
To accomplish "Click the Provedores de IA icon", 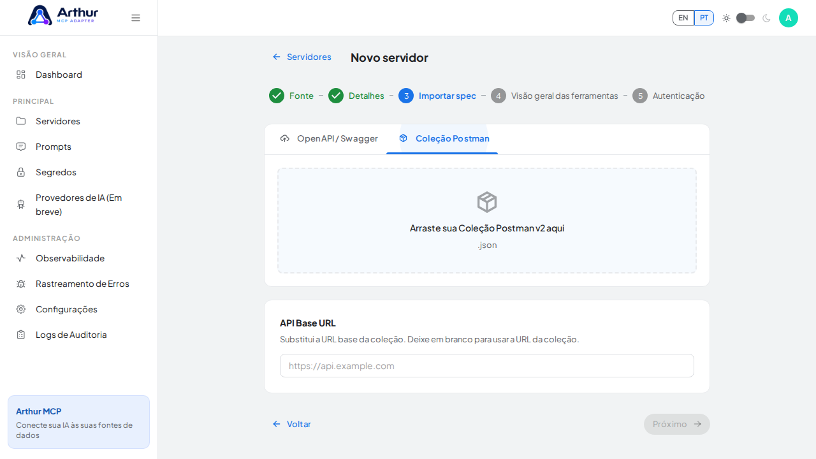I will tap(21, 205).
